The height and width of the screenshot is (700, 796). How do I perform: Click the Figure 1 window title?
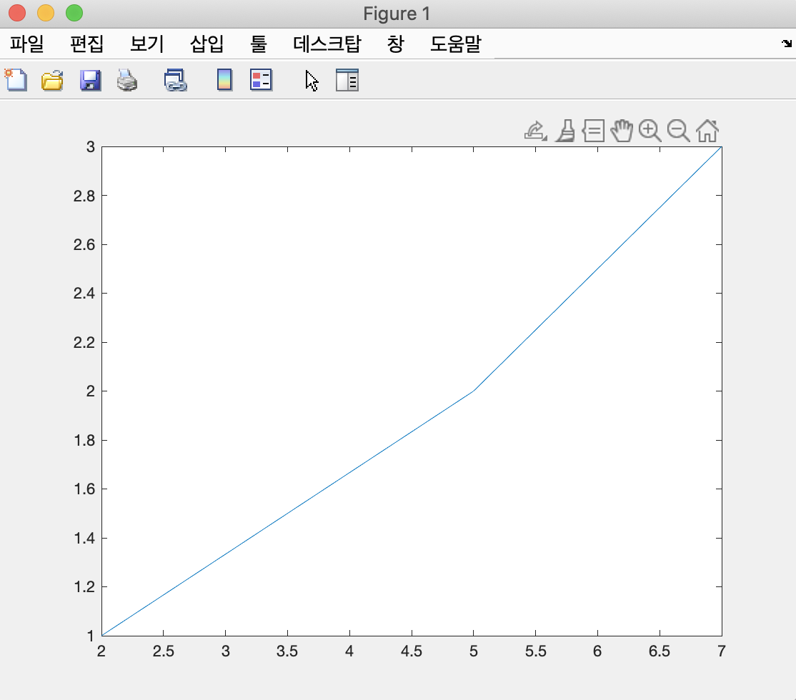397,14
